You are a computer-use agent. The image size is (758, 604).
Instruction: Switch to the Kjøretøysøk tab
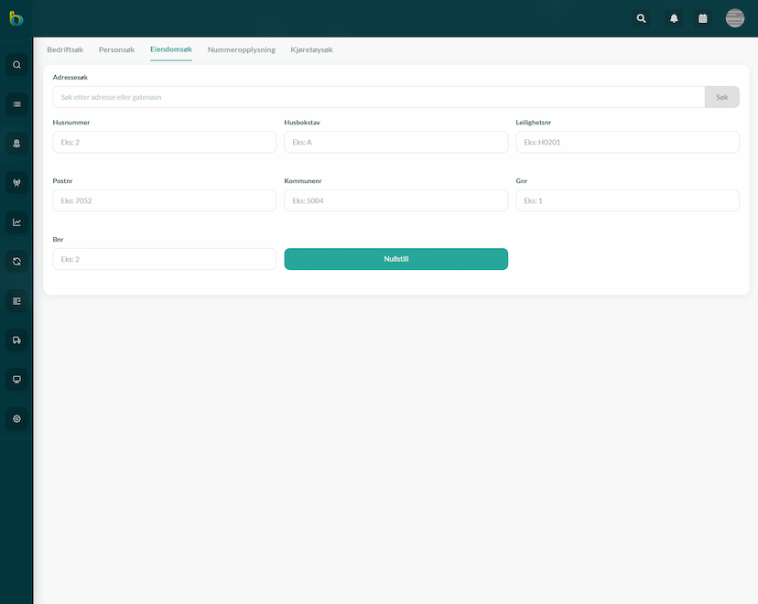[312, 49]
